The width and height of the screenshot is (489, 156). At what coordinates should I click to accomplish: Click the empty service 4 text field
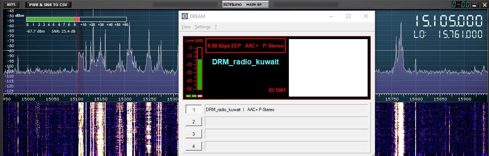[x=286, y=146]
